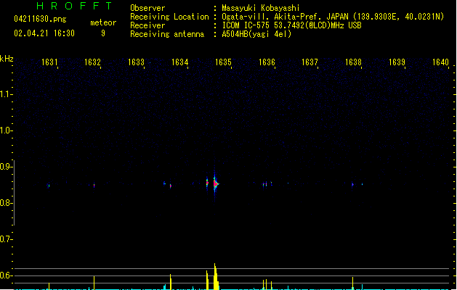Click the Receiving Location label
Screen dimensions: 457x290
pyautogui.click(x=169, y=17)
